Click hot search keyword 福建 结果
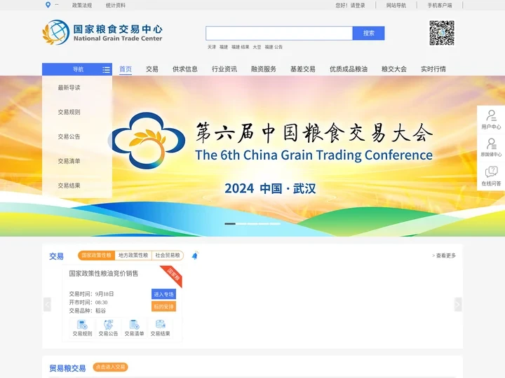This screenshot has height=378, width=505. click(241, 47)
